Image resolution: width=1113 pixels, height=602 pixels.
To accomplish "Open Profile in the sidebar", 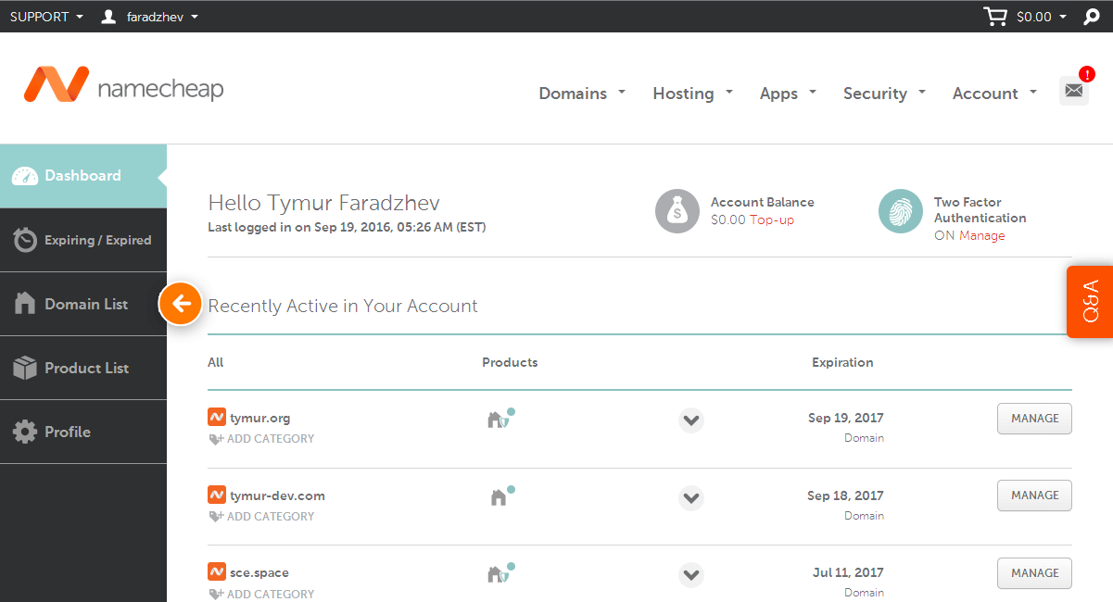I will [x=83, y=432].
